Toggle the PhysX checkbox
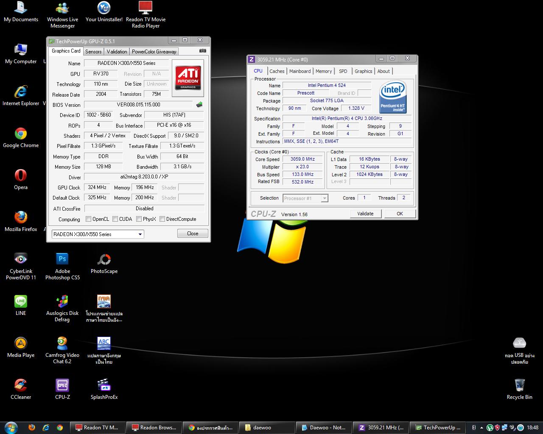Image resolution: width=543 pixels, height=434 pixels. 139,219
